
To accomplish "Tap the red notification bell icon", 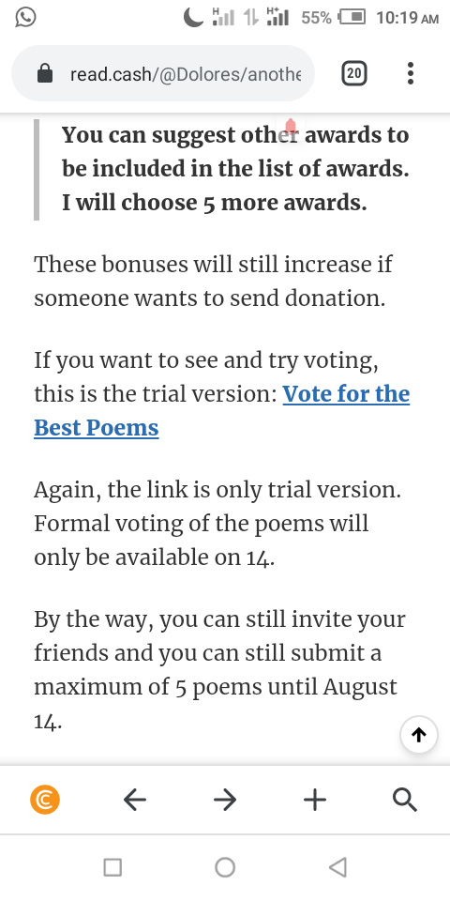I will [291, 126].
